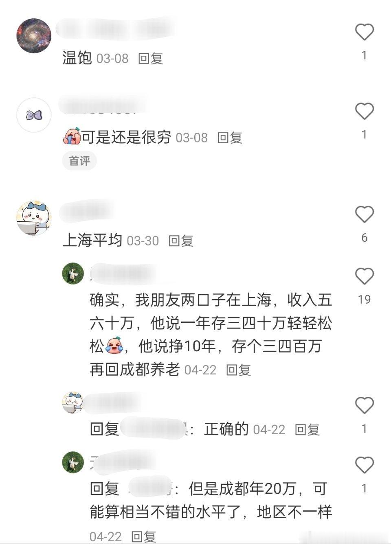Reply to the '温饱' comment
This screenshot has height=547, width=391.
pyautogui.click(x=151, y=59)
